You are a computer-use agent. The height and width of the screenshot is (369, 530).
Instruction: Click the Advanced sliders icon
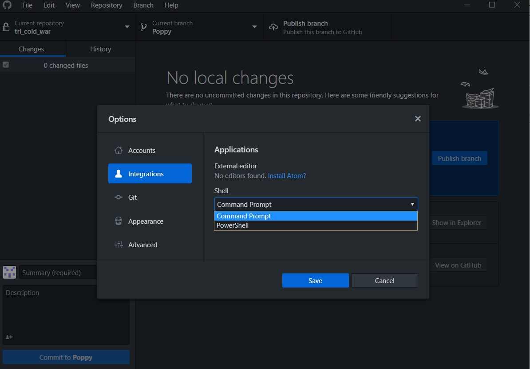coord(119,245)
